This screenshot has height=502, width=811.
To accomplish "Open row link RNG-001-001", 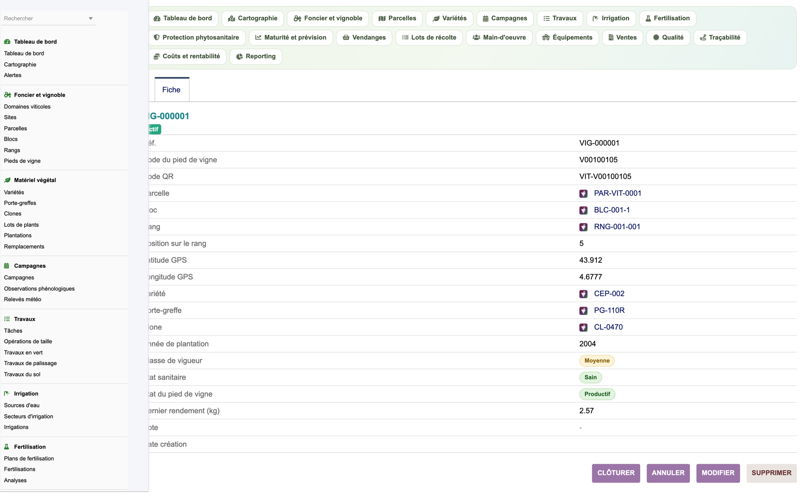I will (617, 227).
